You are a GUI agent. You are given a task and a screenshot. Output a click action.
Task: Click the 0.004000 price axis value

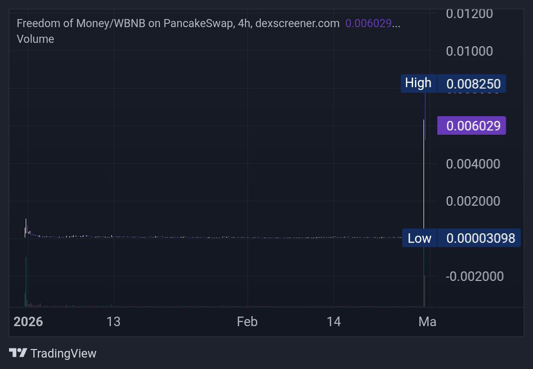click(473, 164)
